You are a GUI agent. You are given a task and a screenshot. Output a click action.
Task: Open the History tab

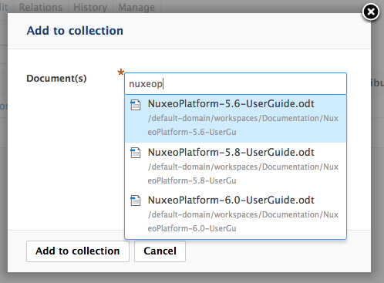point(90,7)
